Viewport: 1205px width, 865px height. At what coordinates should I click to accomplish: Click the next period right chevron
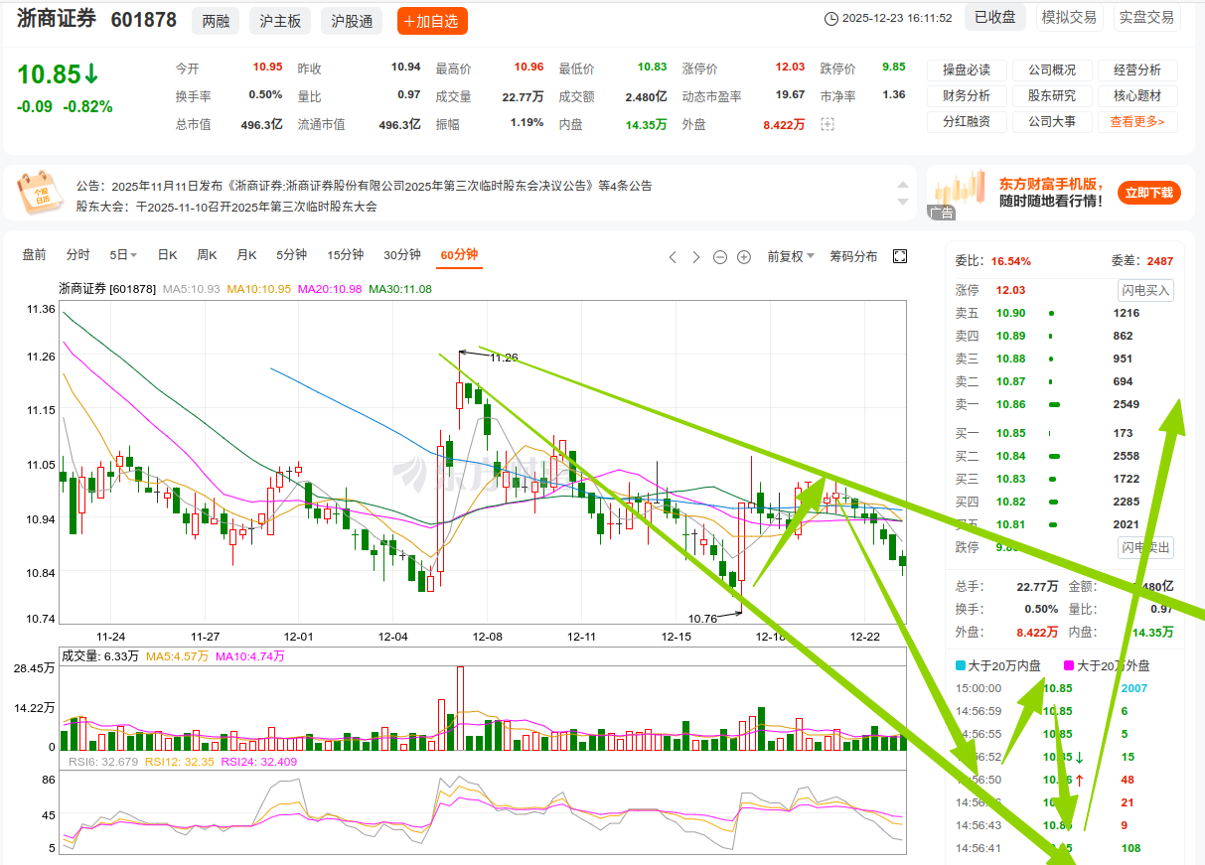coord(695,256)
